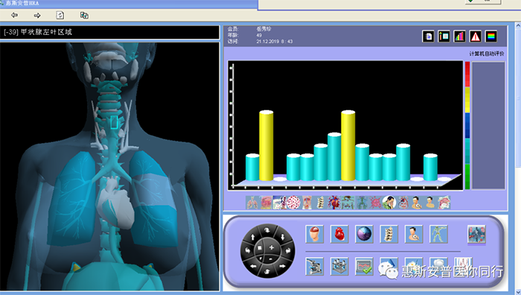
Task: Open the document page icon
Action: (x=428, y=37)
